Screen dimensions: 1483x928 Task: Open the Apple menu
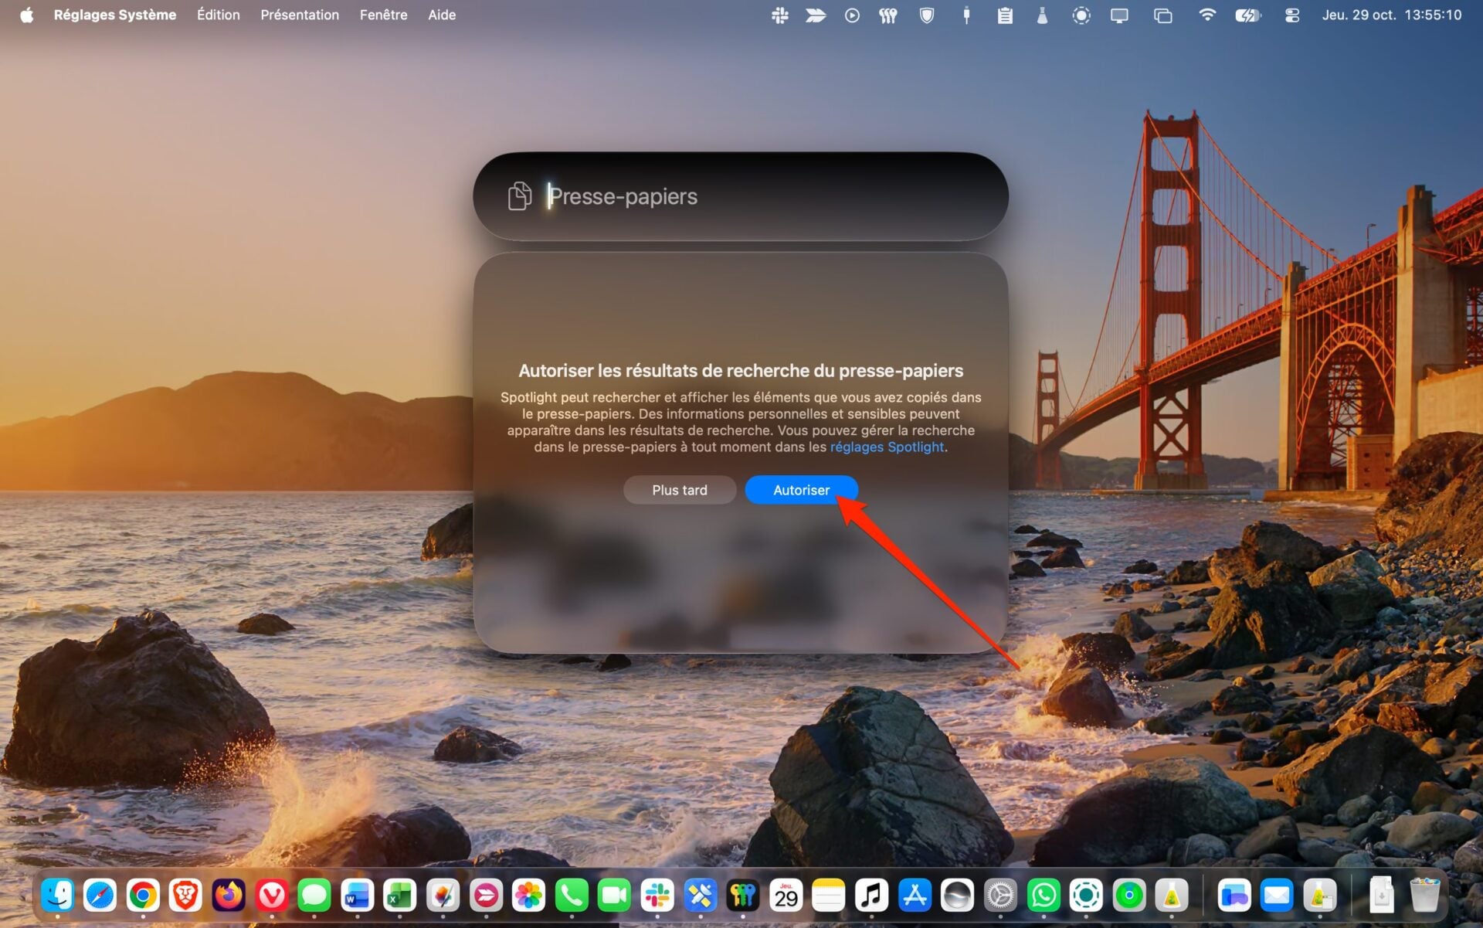point(27,15)
